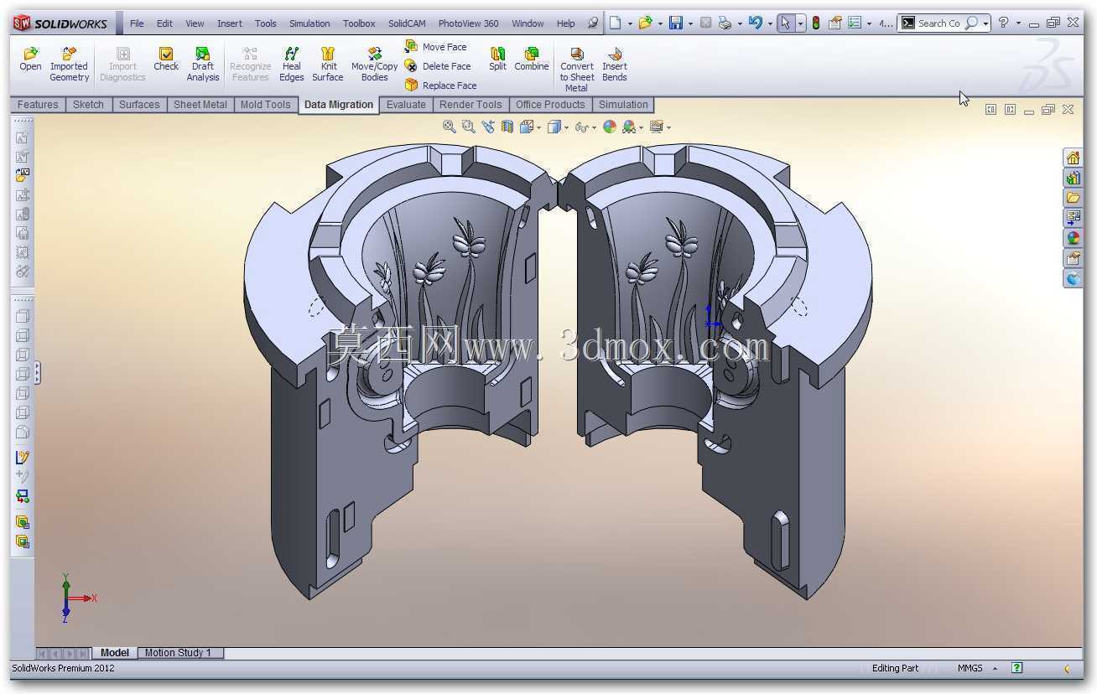Click the Previous View icon
Viewport: 1097px width, 694px height.
click(x=488, y=127)
